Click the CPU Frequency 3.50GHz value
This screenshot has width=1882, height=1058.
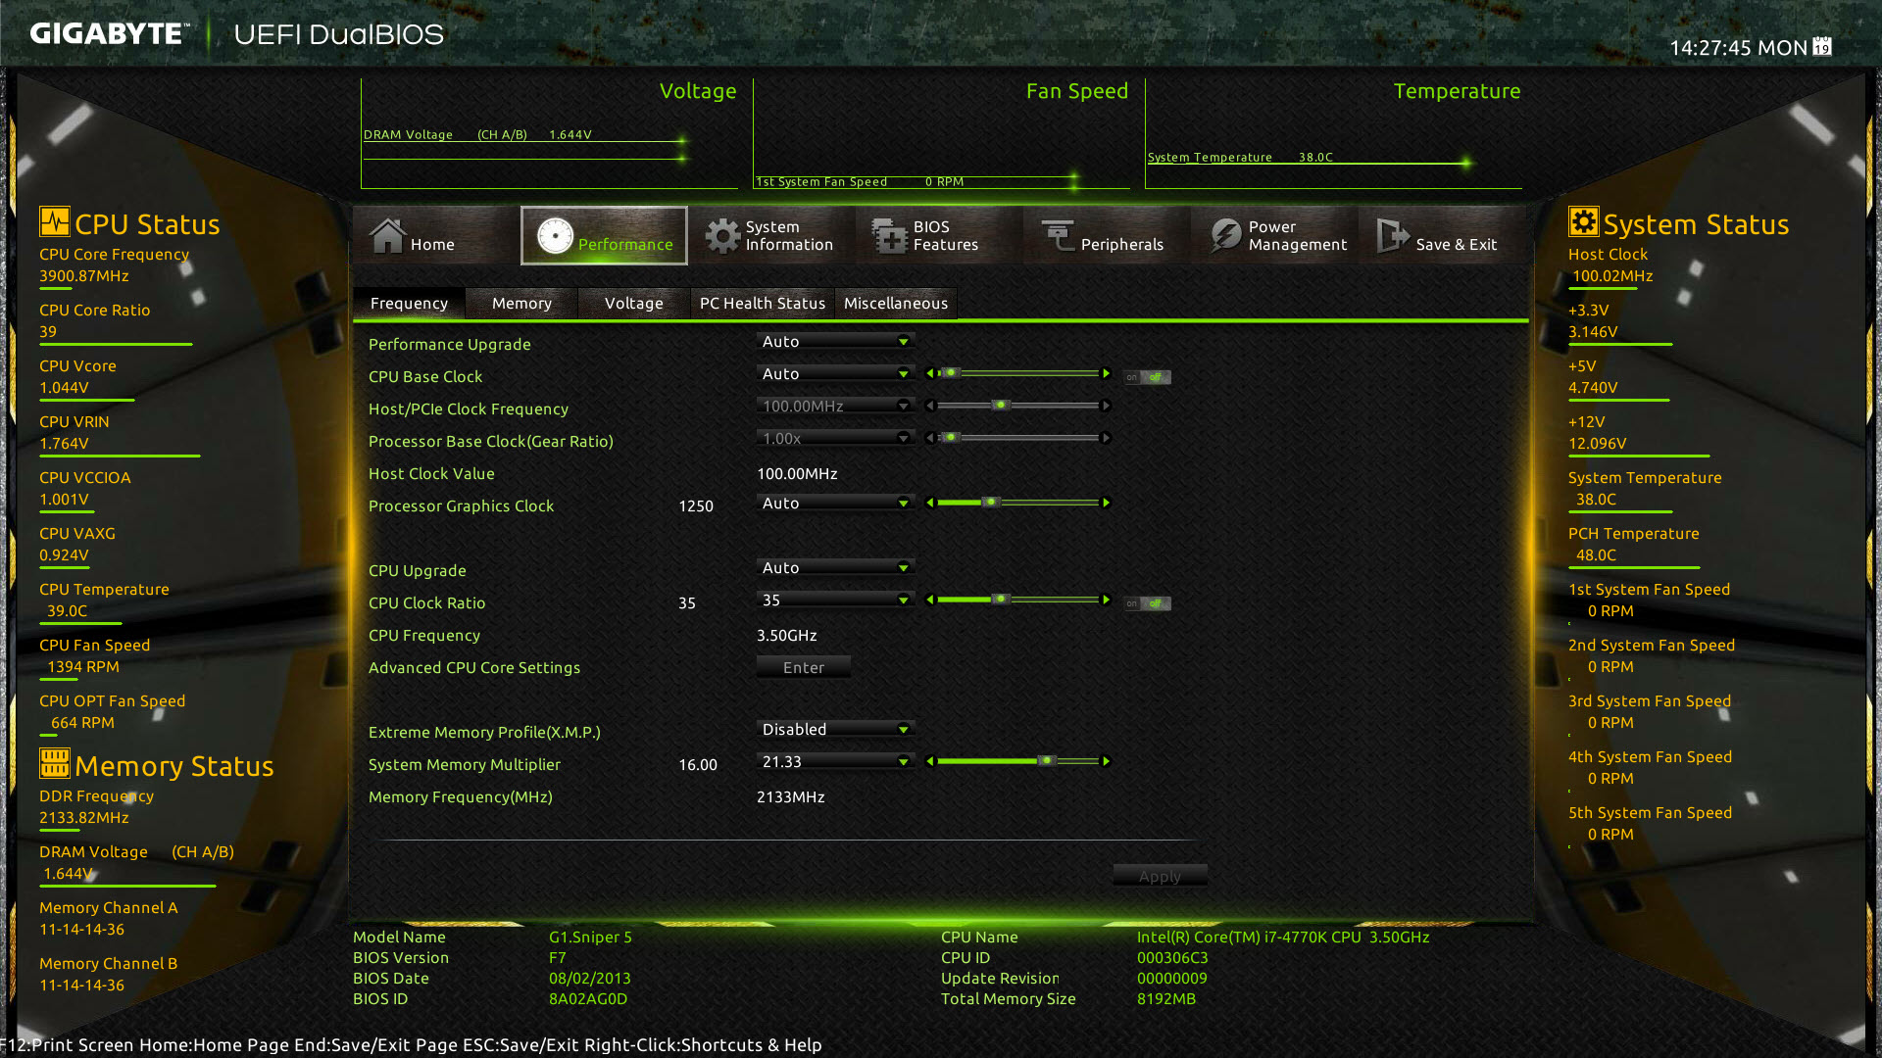(787, 635)
